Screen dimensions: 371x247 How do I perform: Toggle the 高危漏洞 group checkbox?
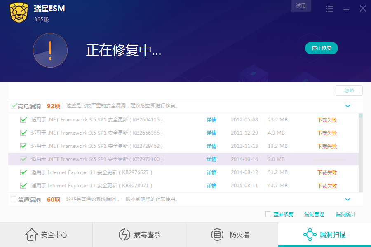(14, 106)
